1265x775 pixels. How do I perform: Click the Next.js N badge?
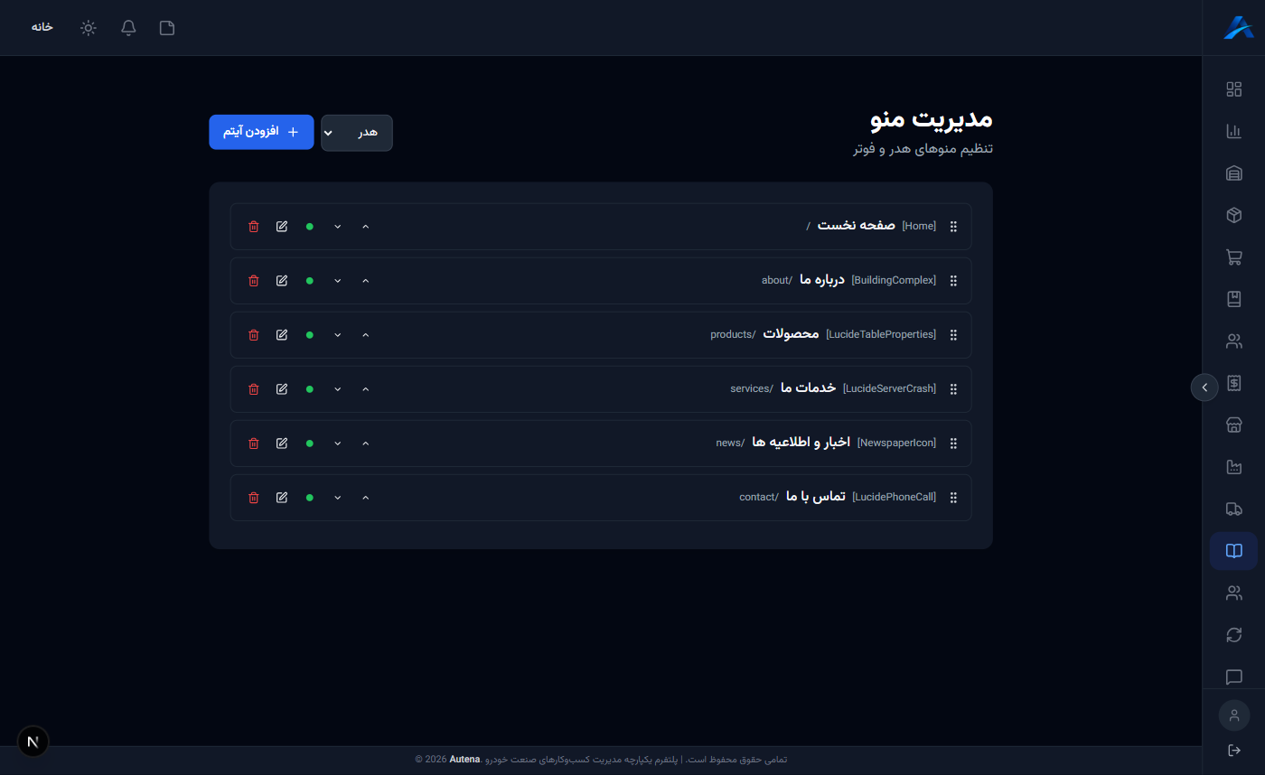pos(33,742)
